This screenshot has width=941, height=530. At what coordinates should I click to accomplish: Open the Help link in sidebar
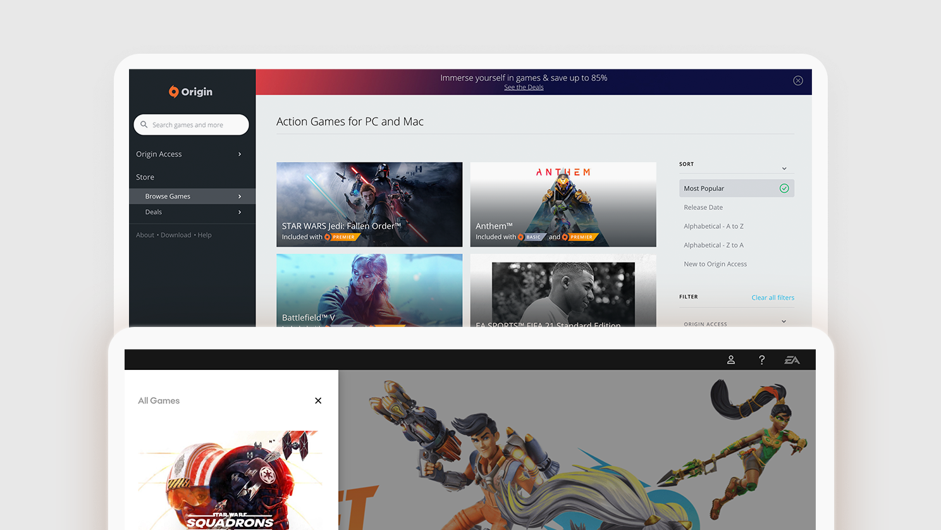tap(204, 235)
